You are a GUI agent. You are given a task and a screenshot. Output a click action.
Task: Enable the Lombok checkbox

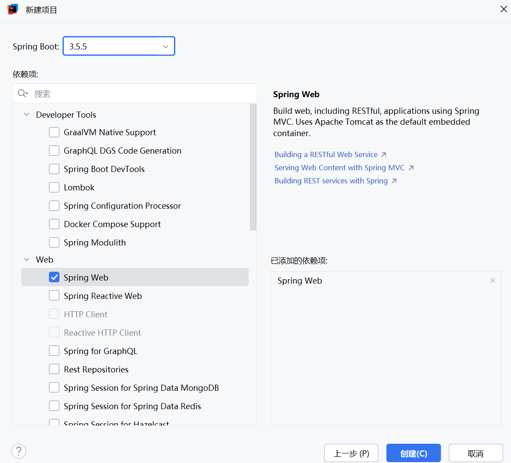pos(54,187)
